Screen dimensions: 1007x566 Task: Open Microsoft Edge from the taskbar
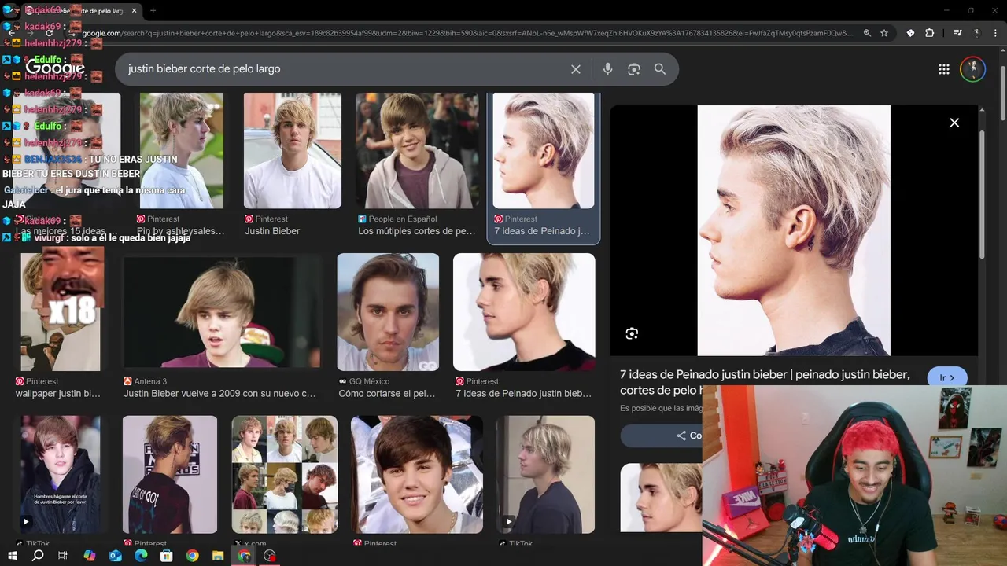[141, 556]
